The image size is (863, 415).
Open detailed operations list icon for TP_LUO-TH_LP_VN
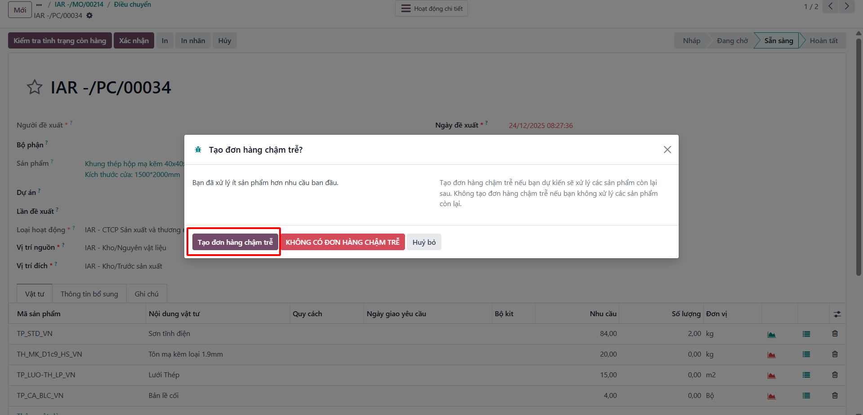pyautogui.click(x=806, y=375)
